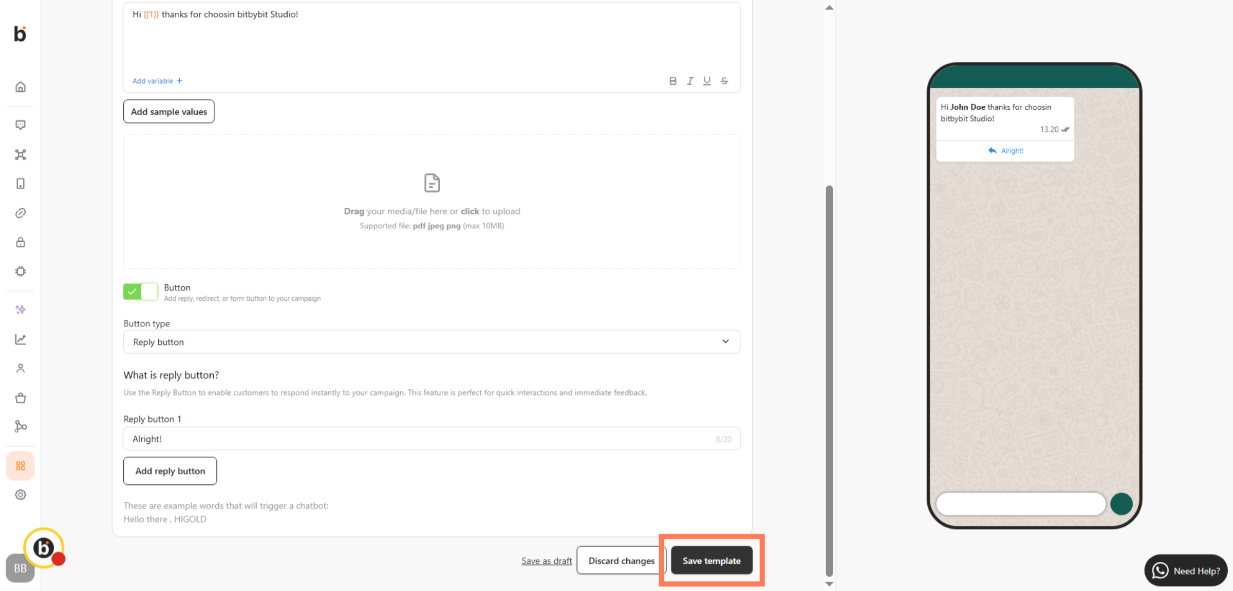This screenshot has height=591, width=1233.
Task: Click the Italic formatting icon
Action: (x=690, y=81)
